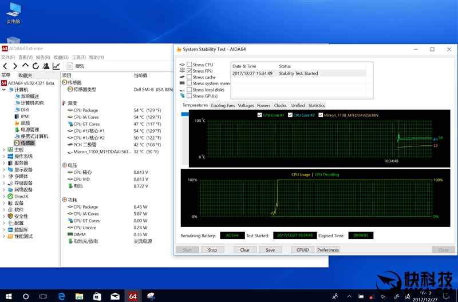
Task: Open the 工具(T) menu
Action: pos(79,57)
